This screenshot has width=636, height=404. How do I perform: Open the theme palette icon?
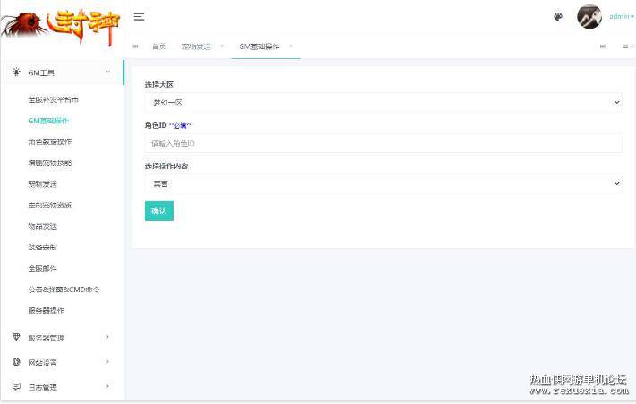pos(558,17)
